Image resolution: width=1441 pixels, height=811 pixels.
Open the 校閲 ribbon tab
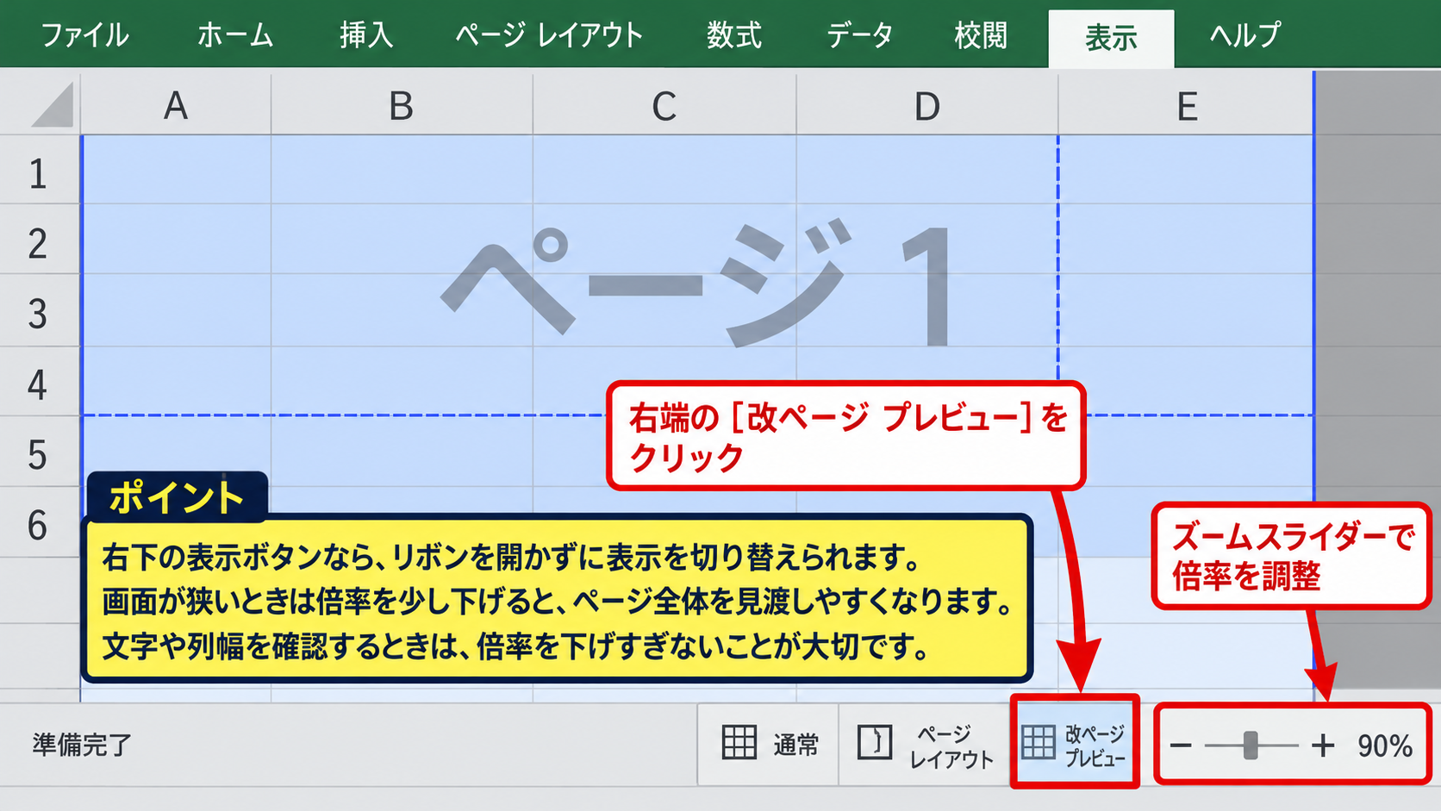(981, 35)
